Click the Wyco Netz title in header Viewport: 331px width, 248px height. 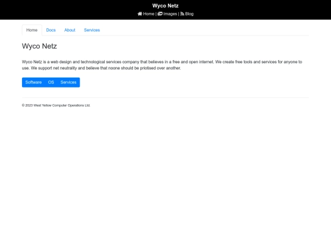[x=165, y=6]
